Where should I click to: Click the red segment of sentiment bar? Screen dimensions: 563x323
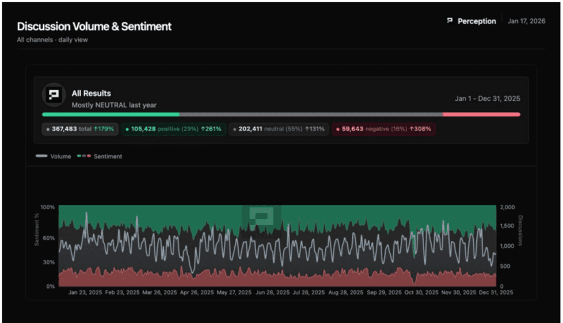(x=481, y=114)
